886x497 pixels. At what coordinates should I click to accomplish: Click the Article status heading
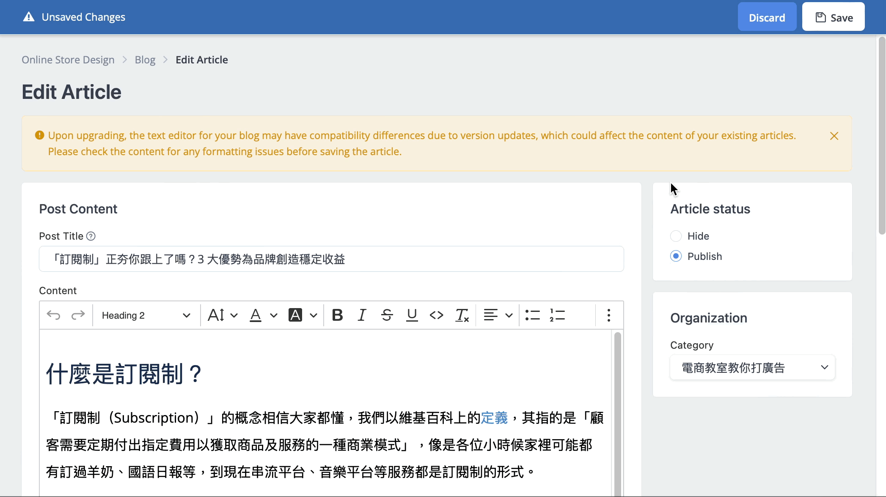(x=710, y=209)
